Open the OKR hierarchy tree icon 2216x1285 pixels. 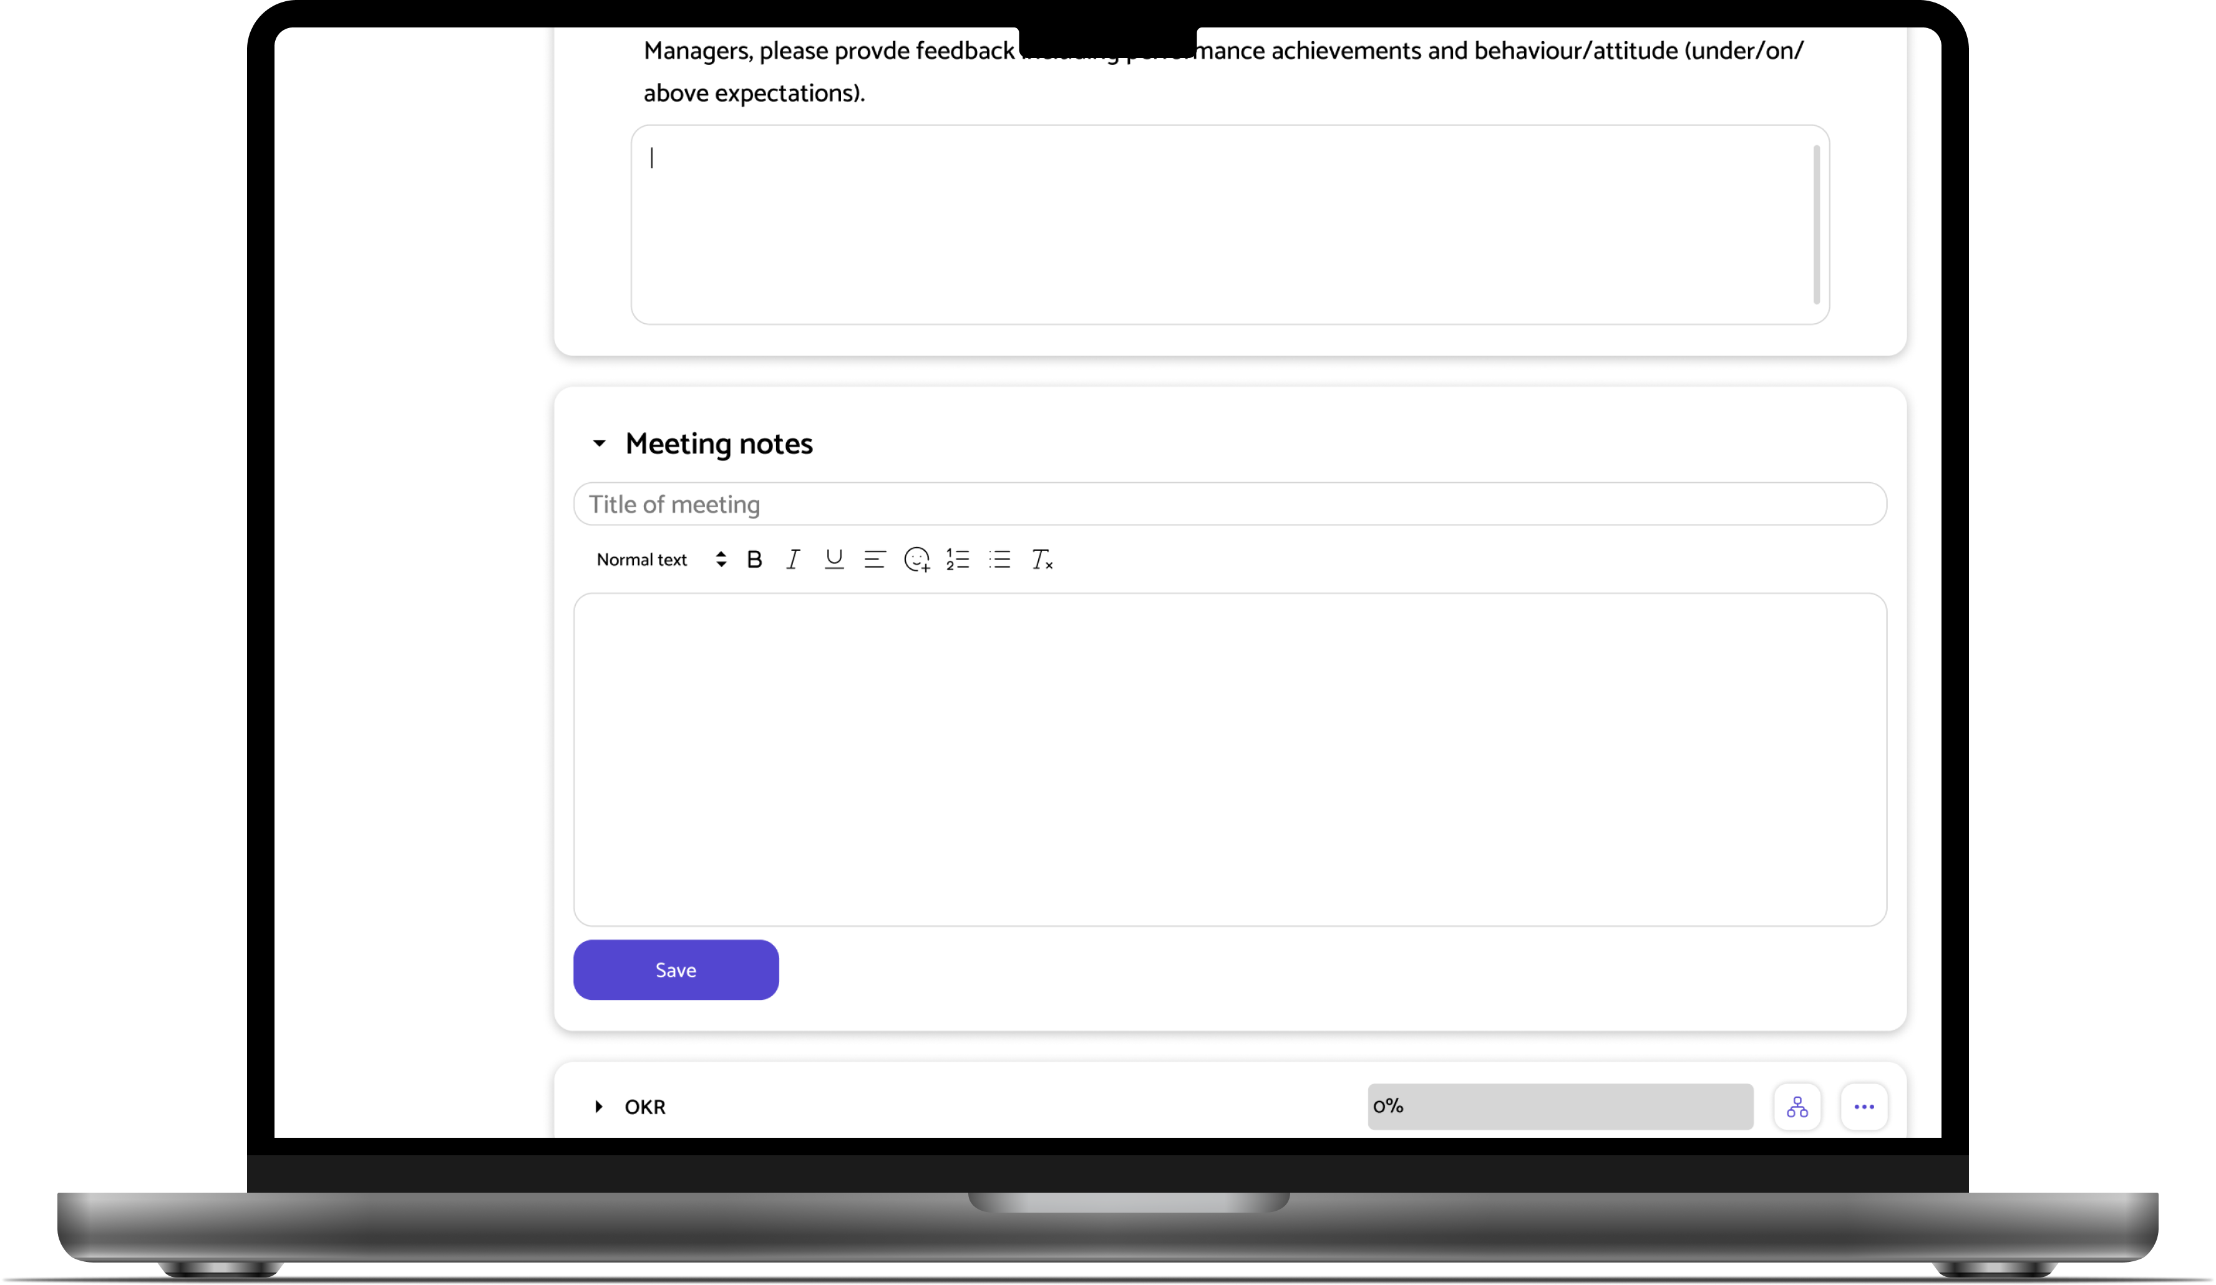[x=1797, y=1107]
